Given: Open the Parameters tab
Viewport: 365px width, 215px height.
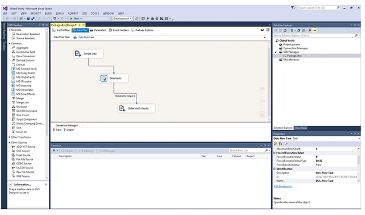Looking at the screenshot, I should click(x=98, y=30).
